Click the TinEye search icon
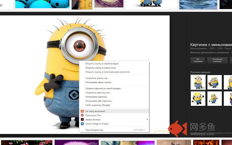Image resolution: width=232 pixels, height=145 pixels. (82, 124)
